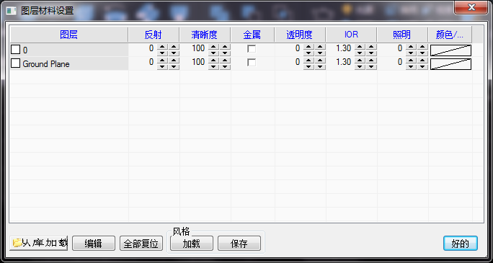
Task: Increase 清晰度 for Ground Plane with second up arrow
Action: (225, 61)
